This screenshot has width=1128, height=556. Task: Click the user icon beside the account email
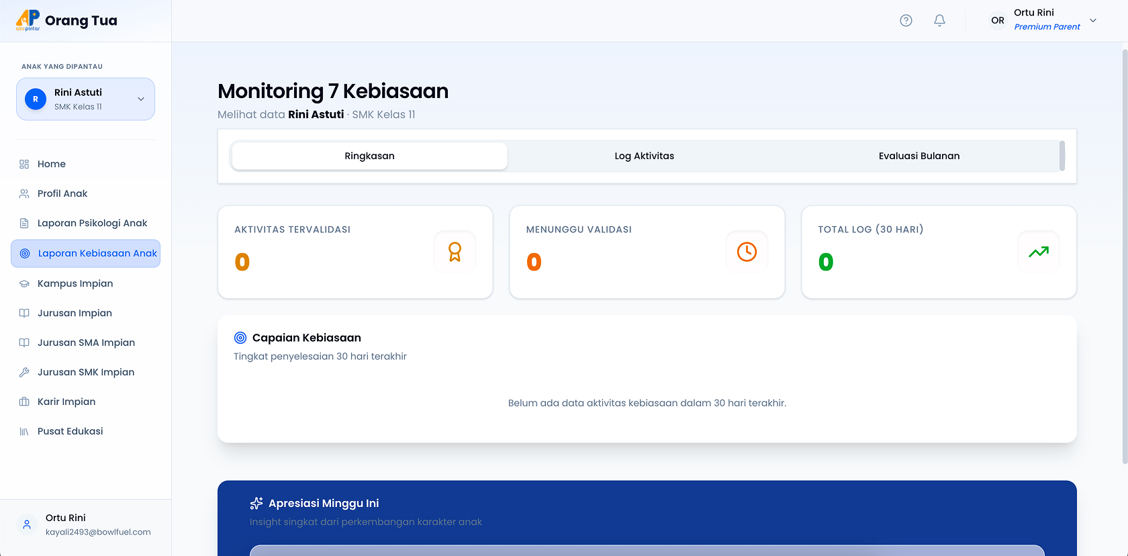[x=27, y=525]
